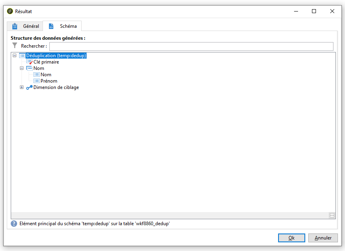Focus the Rechercher search field
The image size is (345, 251).
[x=191, y=46]
